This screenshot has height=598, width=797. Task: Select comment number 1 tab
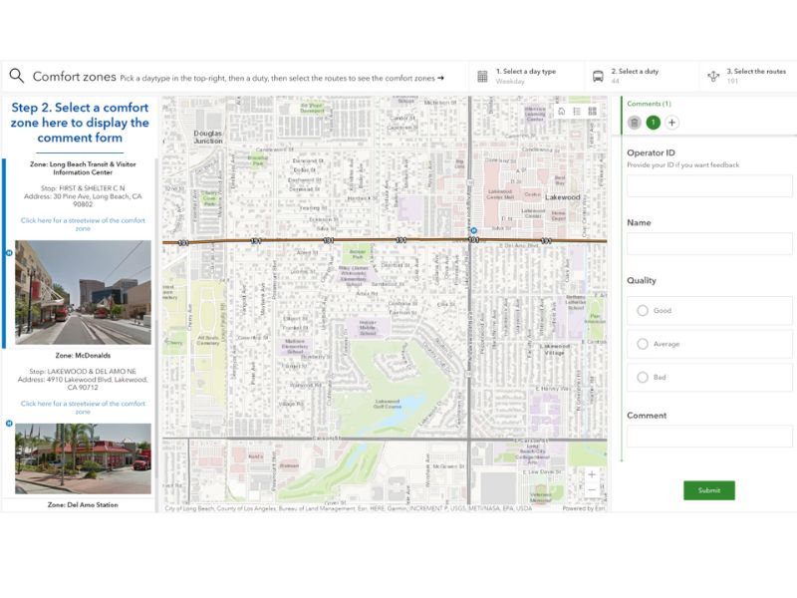point(653,123)
